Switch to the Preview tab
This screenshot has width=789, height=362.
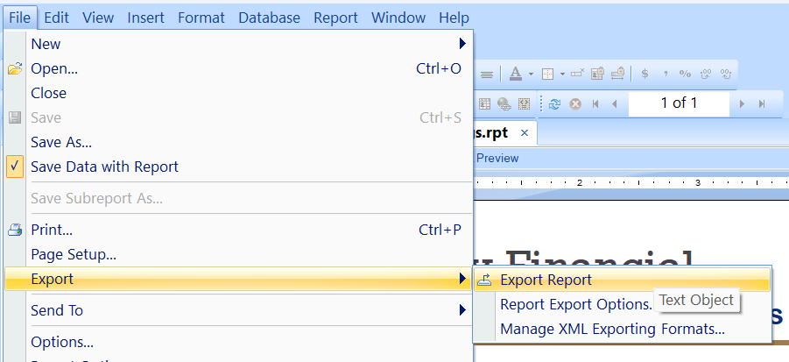(x=497, y=158)
